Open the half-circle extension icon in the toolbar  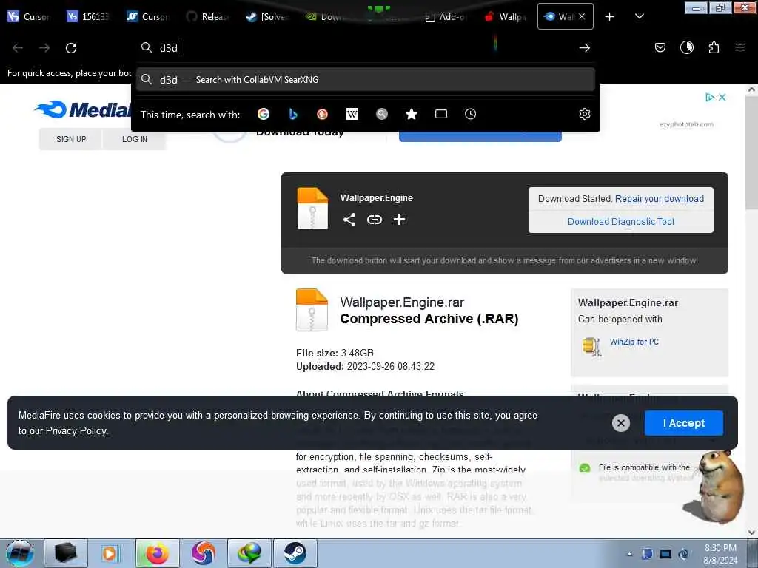pyautogui.click(x=686, y=47)
